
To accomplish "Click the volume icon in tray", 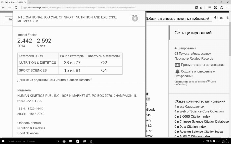I will tap(211, 141).
